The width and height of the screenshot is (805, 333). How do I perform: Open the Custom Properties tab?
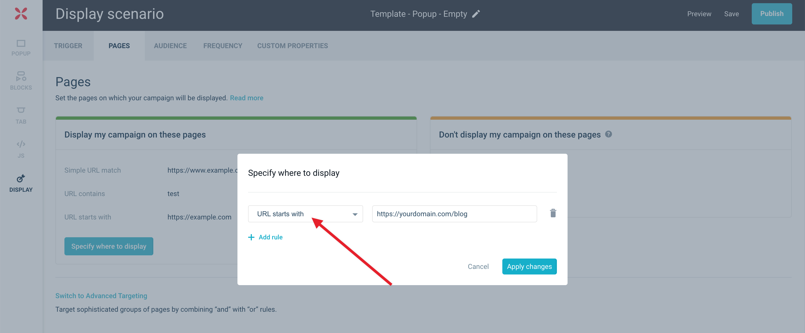tap(293, 46)
